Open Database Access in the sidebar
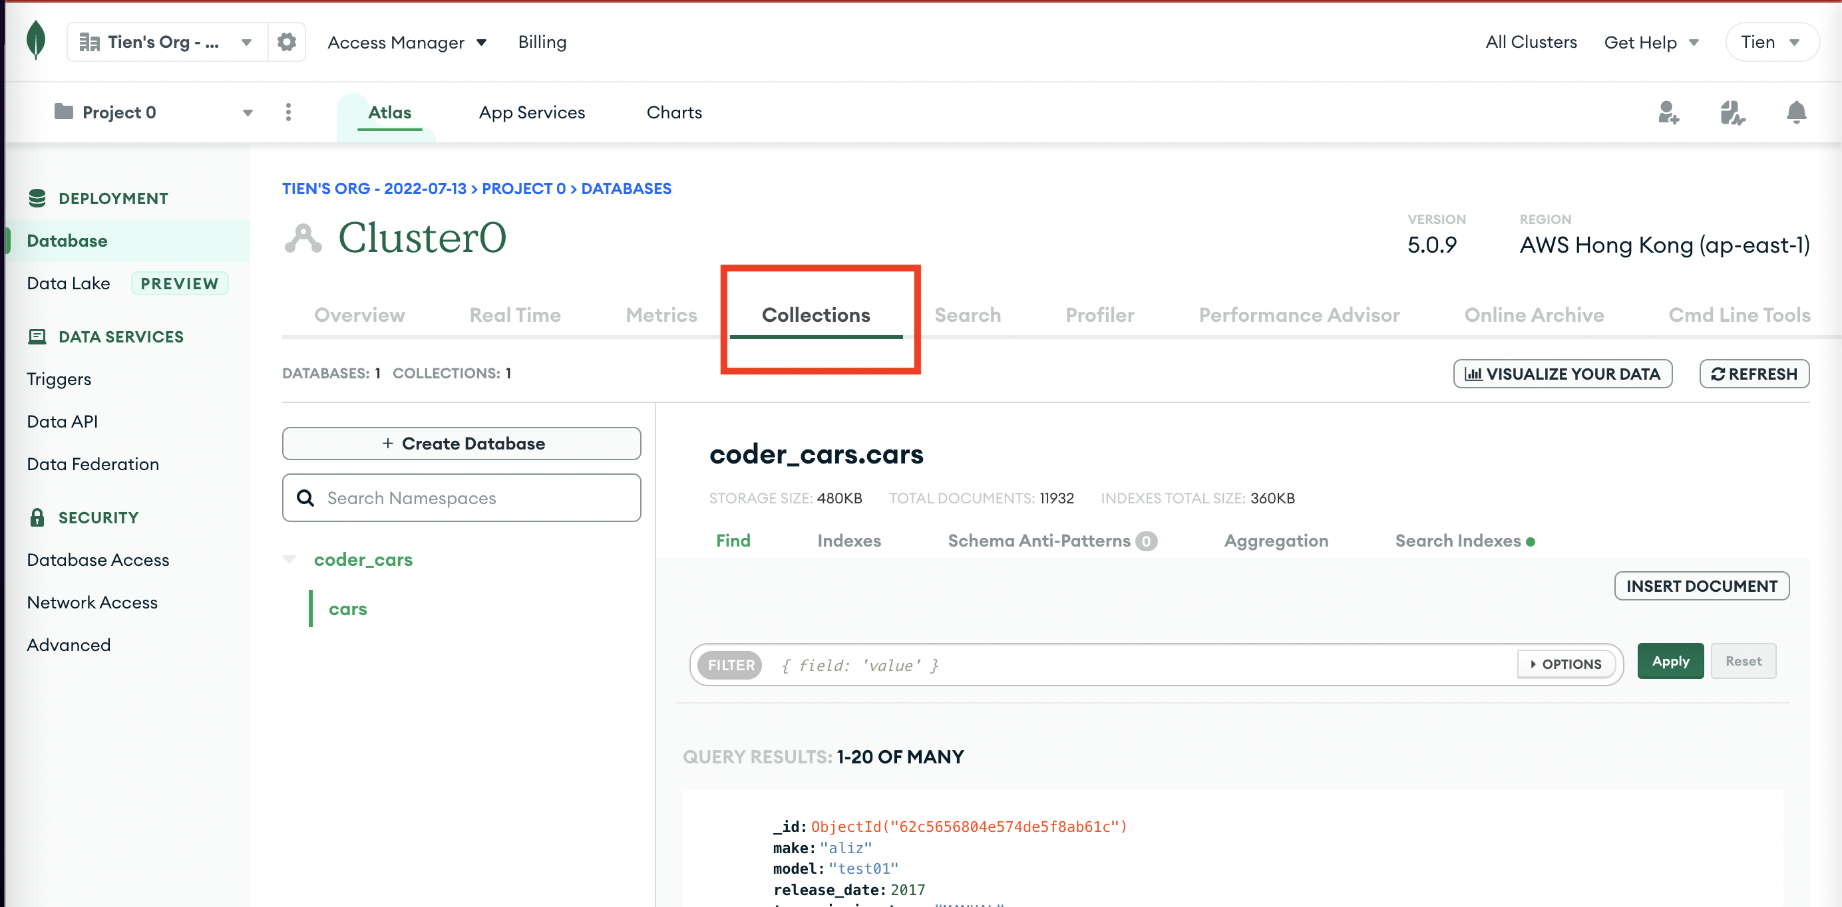 click(98, 561)
